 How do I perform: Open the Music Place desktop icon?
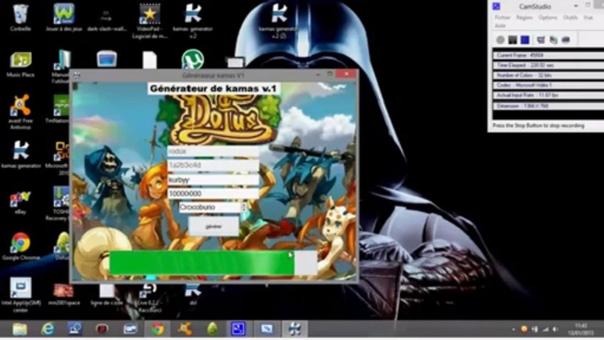coord(21,64)
